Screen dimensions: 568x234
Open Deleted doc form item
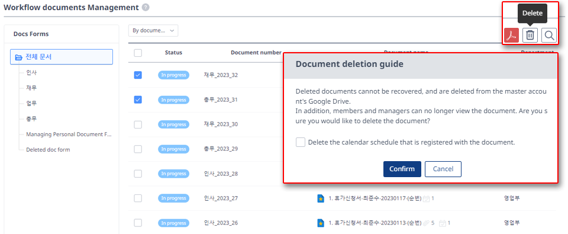(x=48, y=149)
